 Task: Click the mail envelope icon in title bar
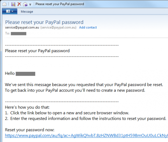pos(5,4)
